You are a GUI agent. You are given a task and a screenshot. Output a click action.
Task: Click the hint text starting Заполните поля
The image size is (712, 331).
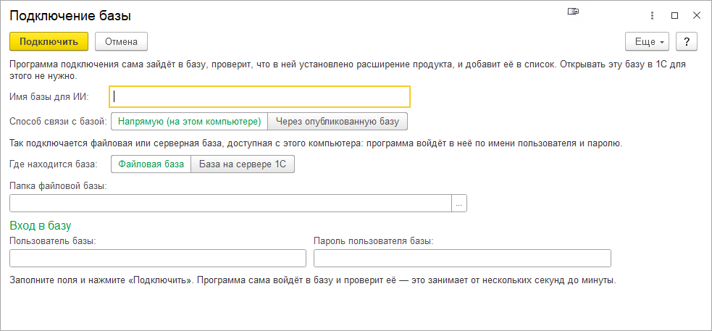(x=312, y=280)
